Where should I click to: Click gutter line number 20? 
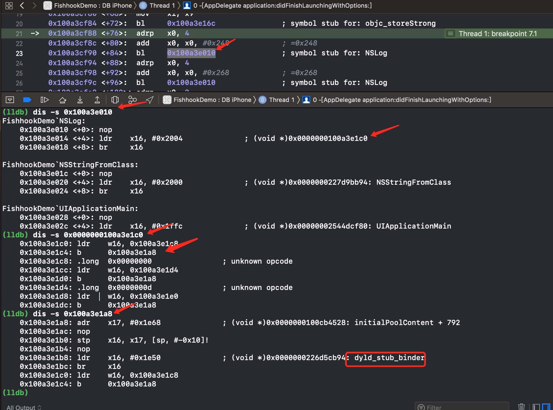coord(19,24)
